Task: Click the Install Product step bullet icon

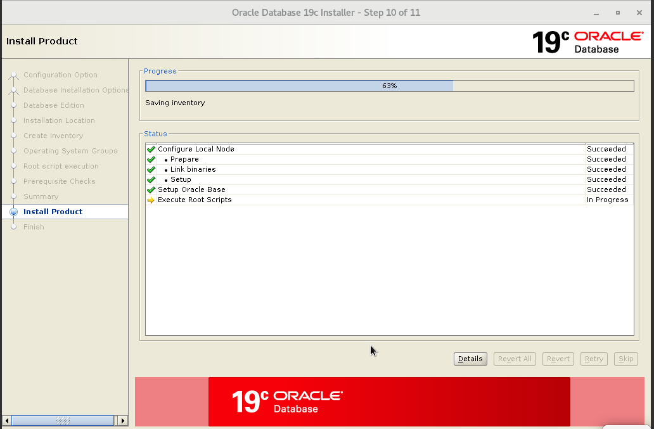Action: pos(14,212)
